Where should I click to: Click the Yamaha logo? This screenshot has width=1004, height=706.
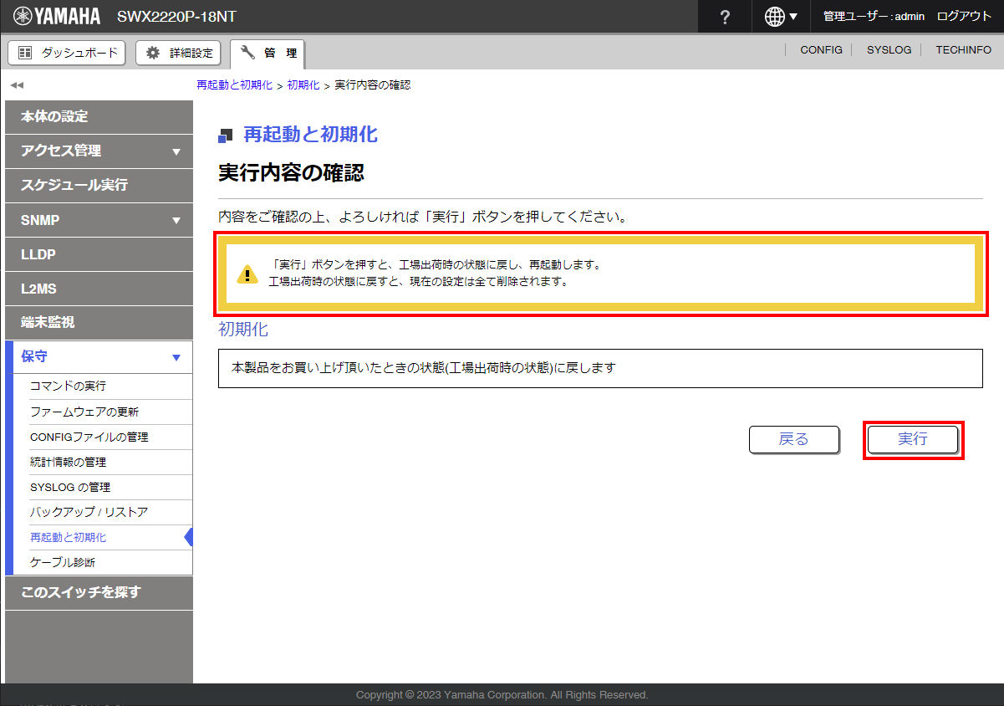click(x=56, y=15)
